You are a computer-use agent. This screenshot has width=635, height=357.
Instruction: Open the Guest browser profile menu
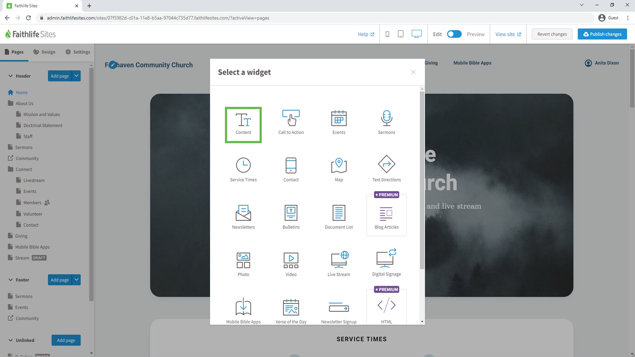609,18
